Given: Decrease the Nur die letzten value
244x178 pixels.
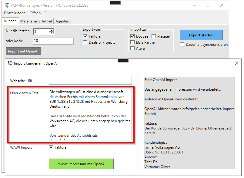Looking at the screenshot, I should (52, 33).
